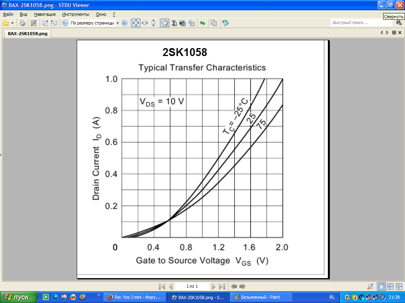Switch to the cover-page facing layout

click(x=399, y=286)
